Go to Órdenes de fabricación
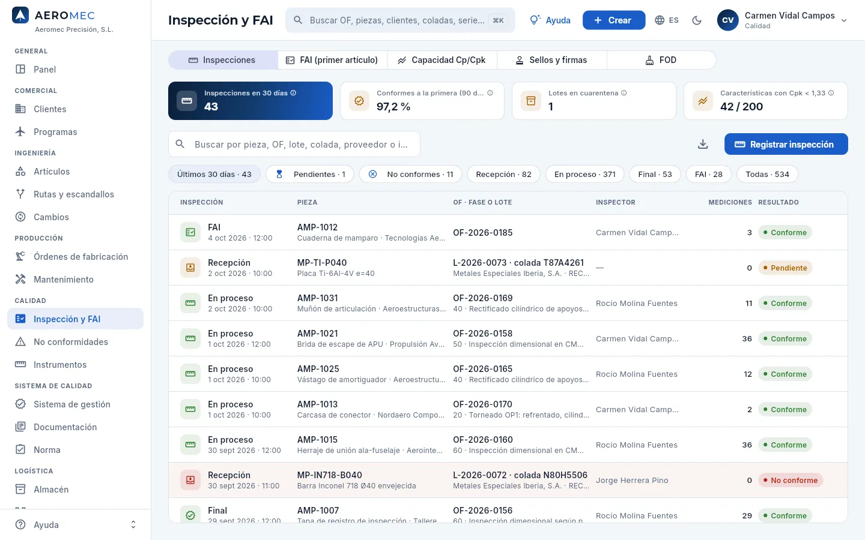Screen dimensions: 865x540 75,257
